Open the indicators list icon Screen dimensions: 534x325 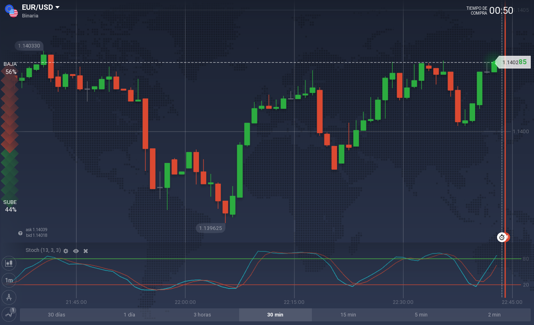click(x=9, y=314)
